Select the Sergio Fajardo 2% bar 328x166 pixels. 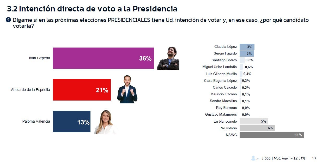246,54
